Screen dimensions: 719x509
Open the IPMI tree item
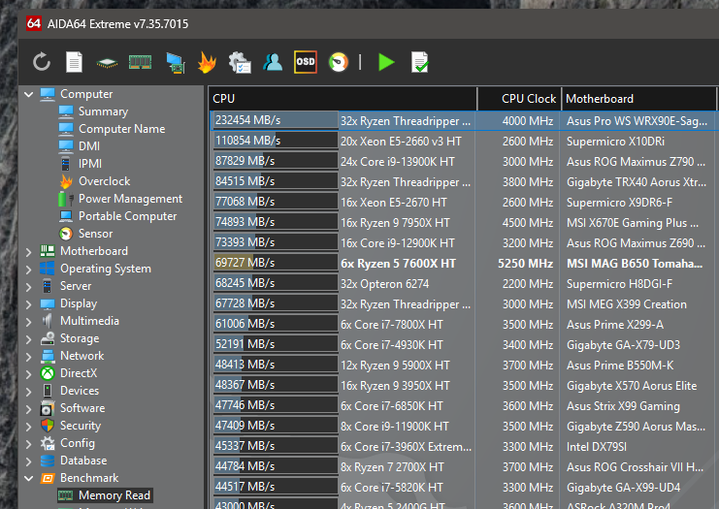click(x=90, y=164)
